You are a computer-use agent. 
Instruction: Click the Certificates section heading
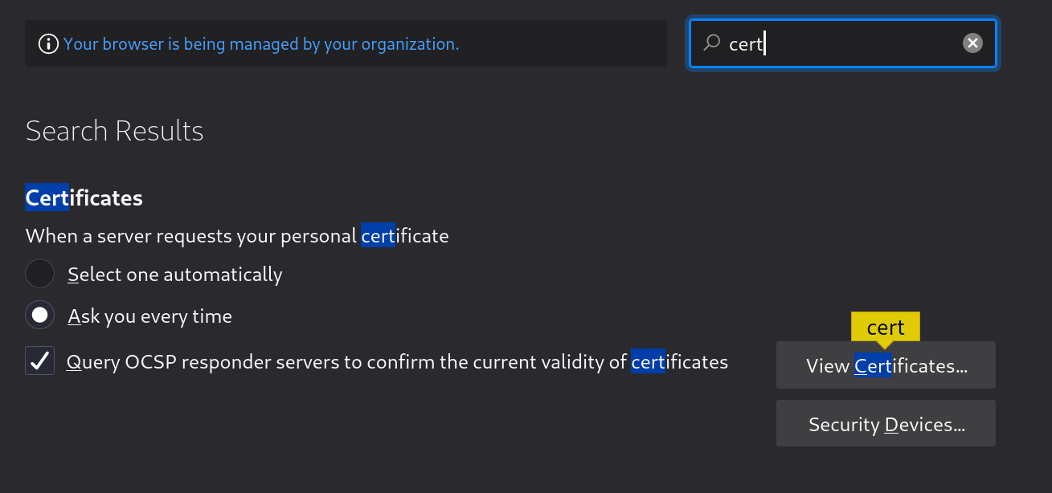[84, 198]
